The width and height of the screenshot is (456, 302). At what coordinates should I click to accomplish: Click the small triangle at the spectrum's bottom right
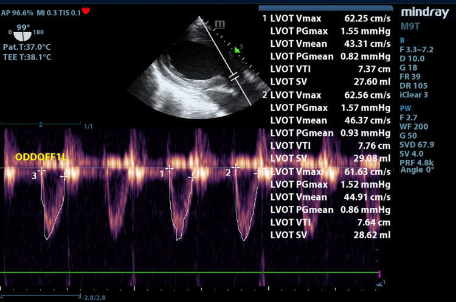[x=379, y=284]
